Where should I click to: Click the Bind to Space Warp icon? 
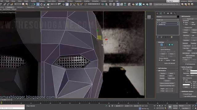point(12,4)
